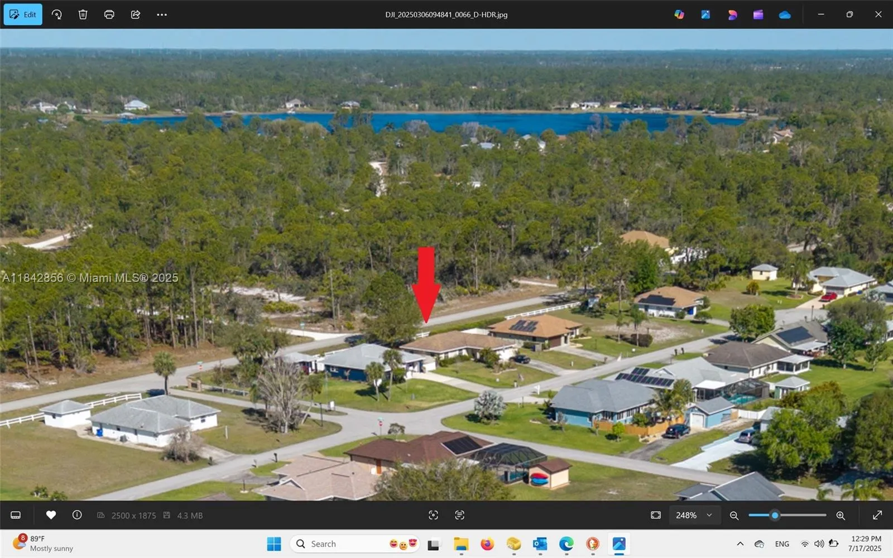Expand the 248% zoom level dropdown
Screen dimensions: 893x558
694,515
